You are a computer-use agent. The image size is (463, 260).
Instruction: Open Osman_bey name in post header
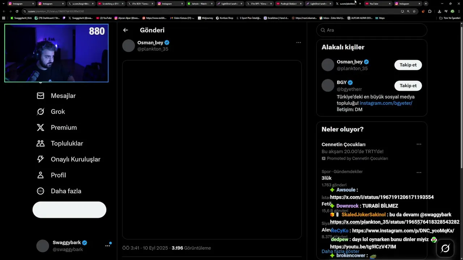tap(150, 43)
